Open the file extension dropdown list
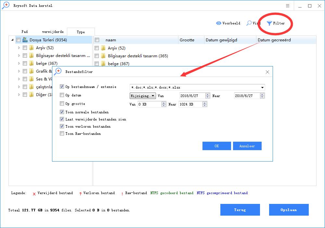 coord(262,88)
